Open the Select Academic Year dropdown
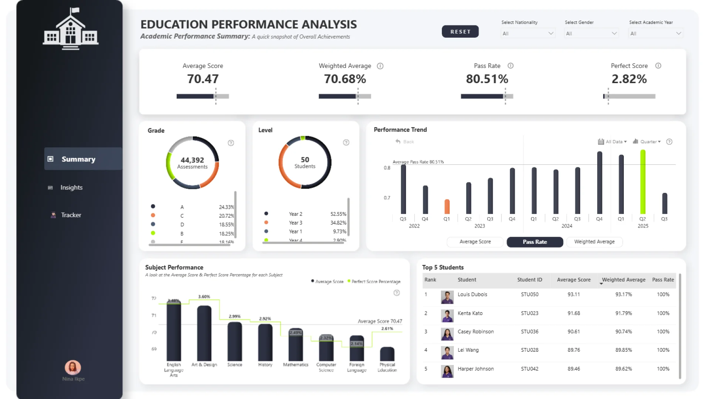The height and width of the screenshot is (399, 710). point(655,34)
